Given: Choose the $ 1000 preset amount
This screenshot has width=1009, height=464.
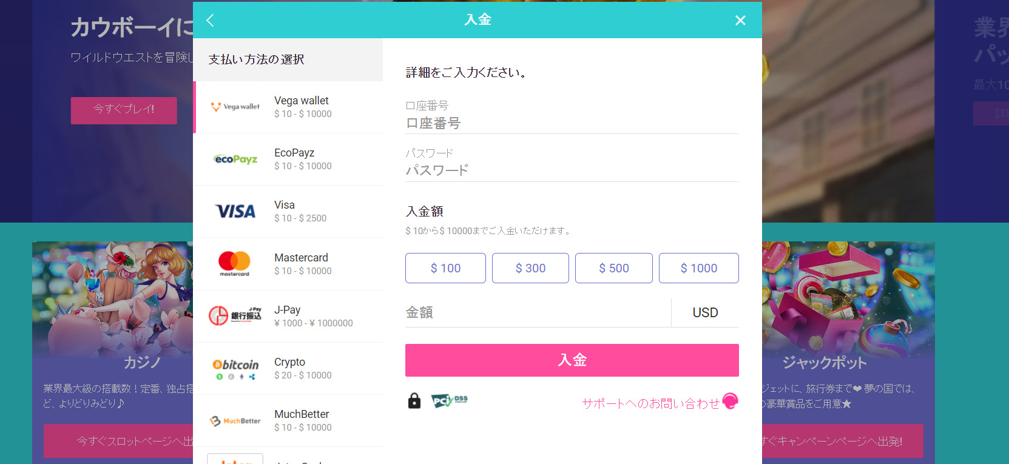Looking at the screenshot, I should [x=699, y=268].
